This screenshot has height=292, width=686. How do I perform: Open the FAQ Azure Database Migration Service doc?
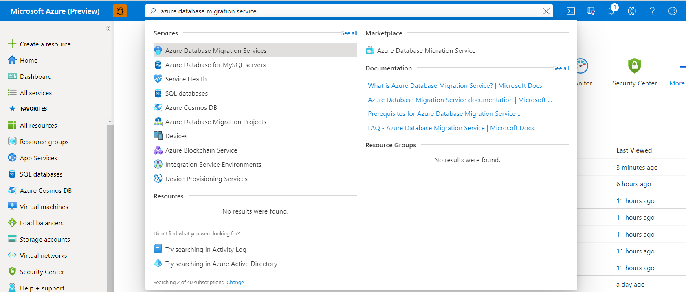[x=451, y=128]
